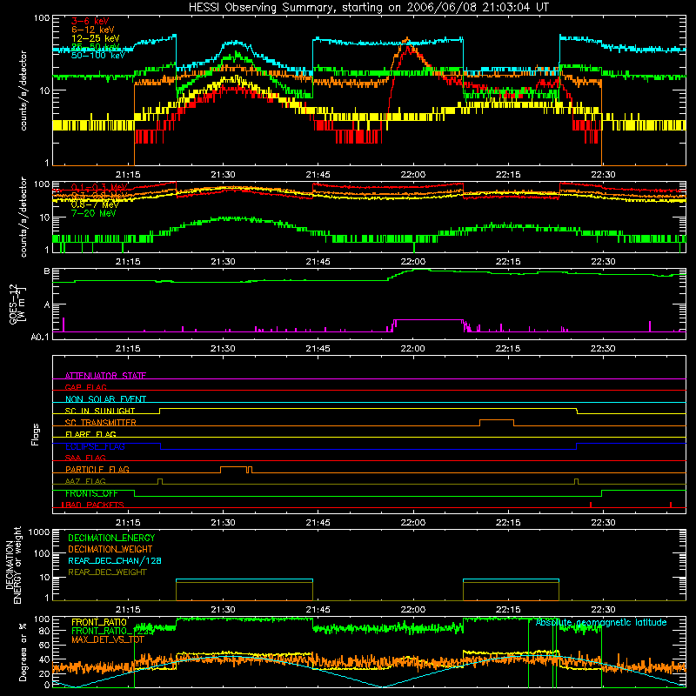This screenshot has height=696, width=696.
Task: Click the FRONT_RATIO legend label
Action: (x=99, y=622)
